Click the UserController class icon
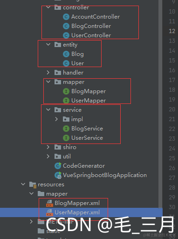 click(66, 35)
